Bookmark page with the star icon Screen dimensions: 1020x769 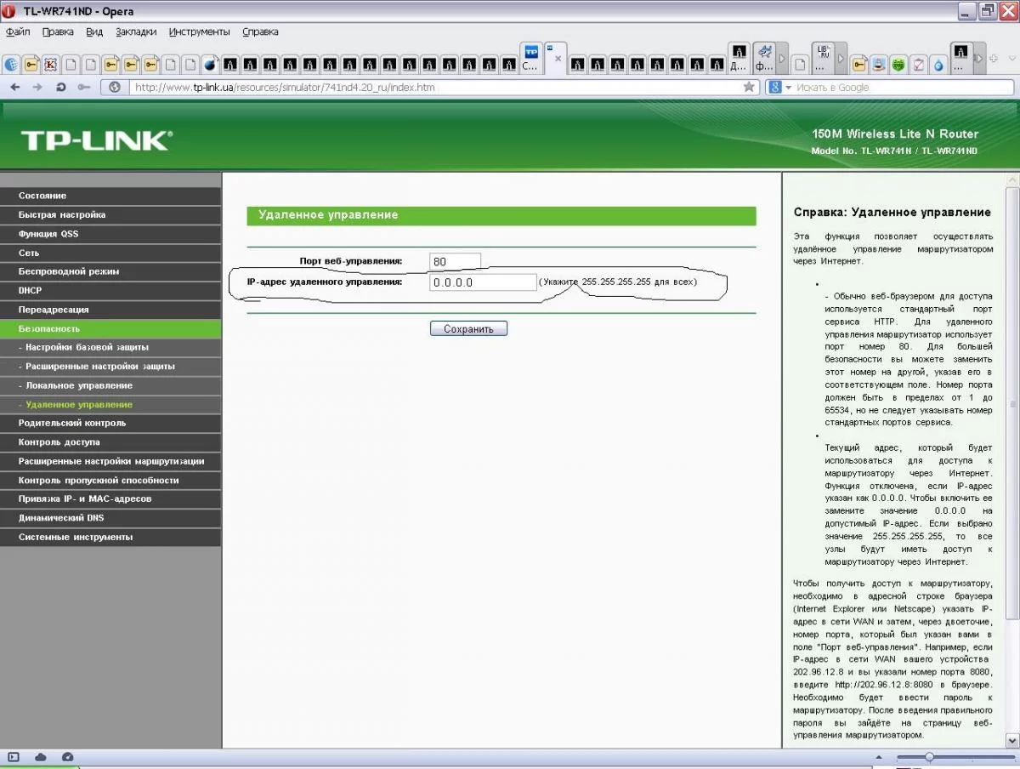[749, 87]
